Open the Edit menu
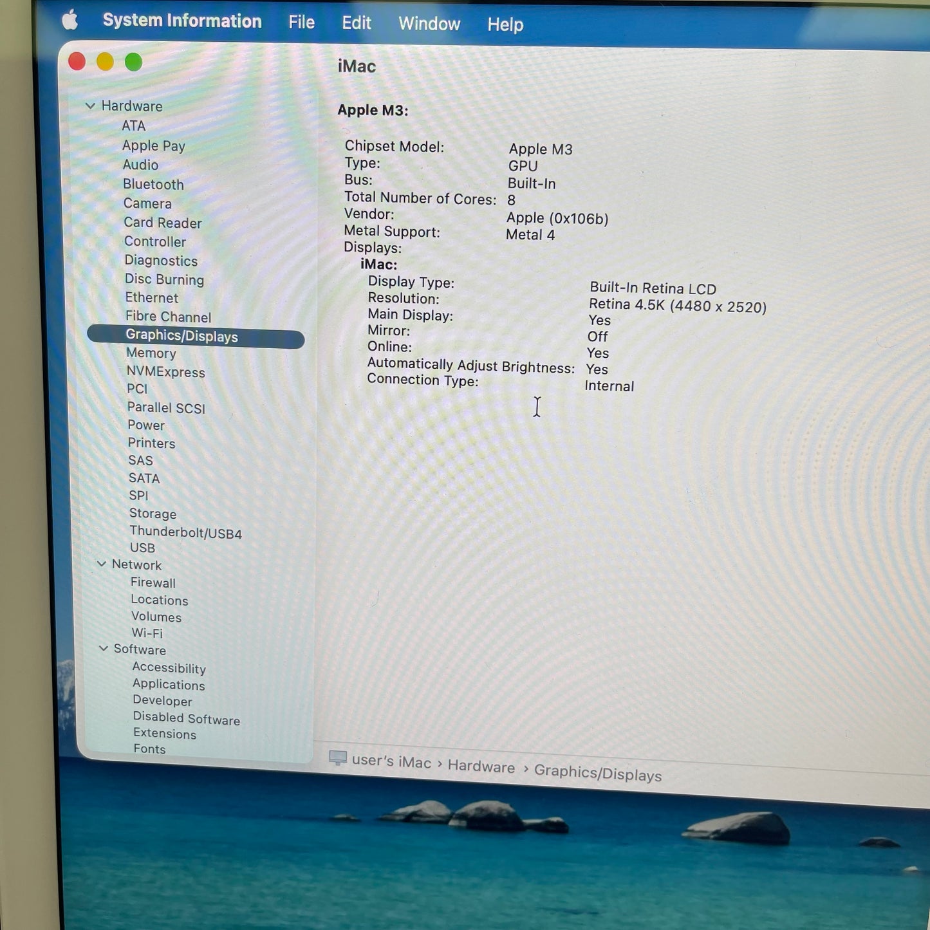The image size is (930, 930). coord(356,23)
